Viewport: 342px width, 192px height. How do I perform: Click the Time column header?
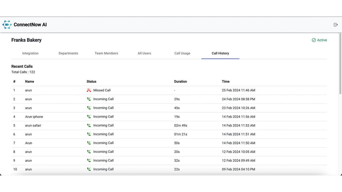click(x=226, y=82)
